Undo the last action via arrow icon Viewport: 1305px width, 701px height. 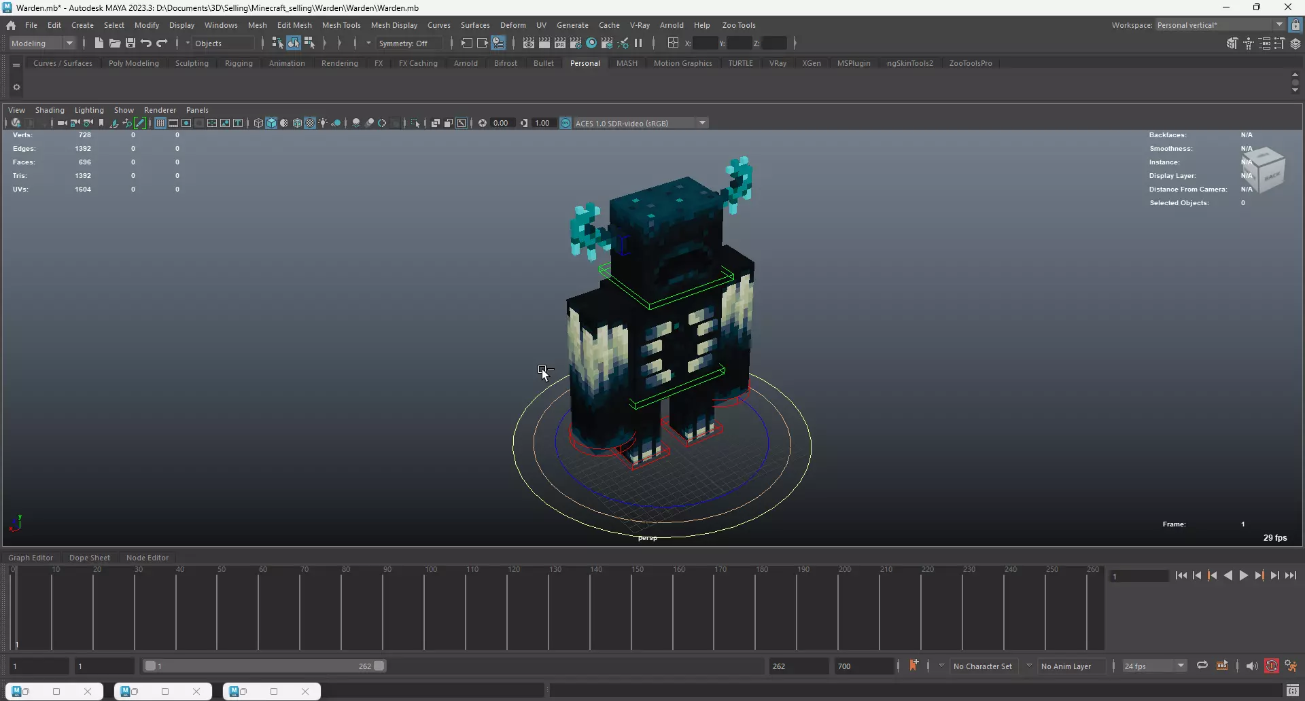[x=146, y=43]
